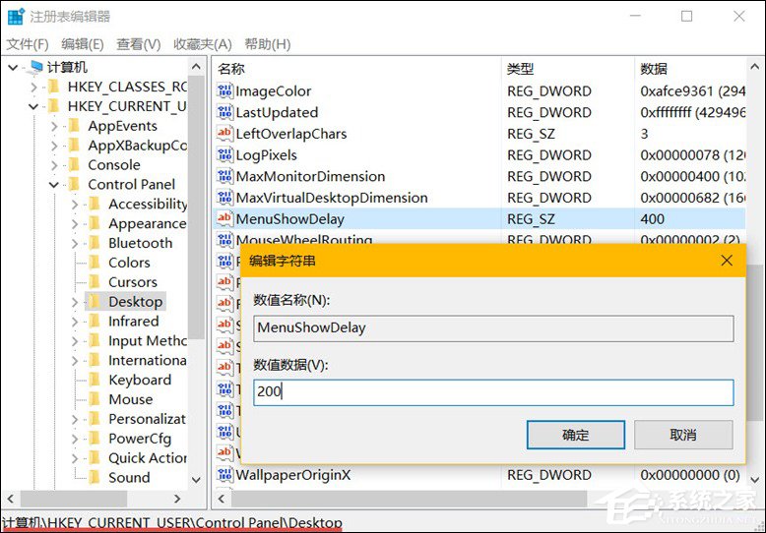Image resolution: width=766 pixels, height=533 pixels.
Task: Click the Registry Editor app icon in title bar
Action: pos(15,17)
